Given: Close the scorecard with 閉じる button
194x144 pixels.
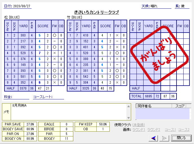Looking at the screenshot, I should tap(181, 138).
